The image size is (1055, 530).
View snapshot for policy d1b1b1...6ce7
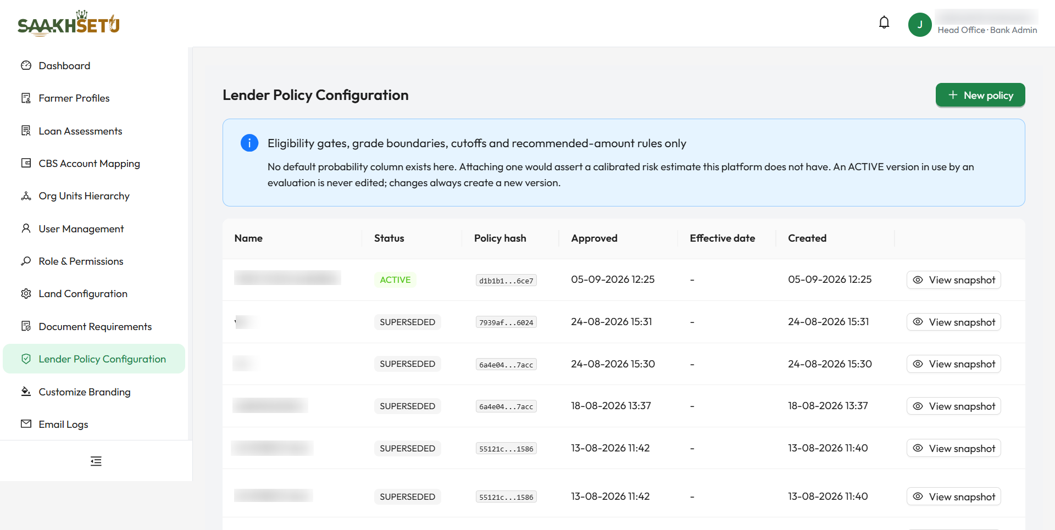[x=954, y=280]
